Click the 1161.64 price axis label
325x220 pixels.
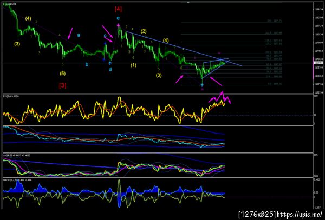click(x=318, y=76)
